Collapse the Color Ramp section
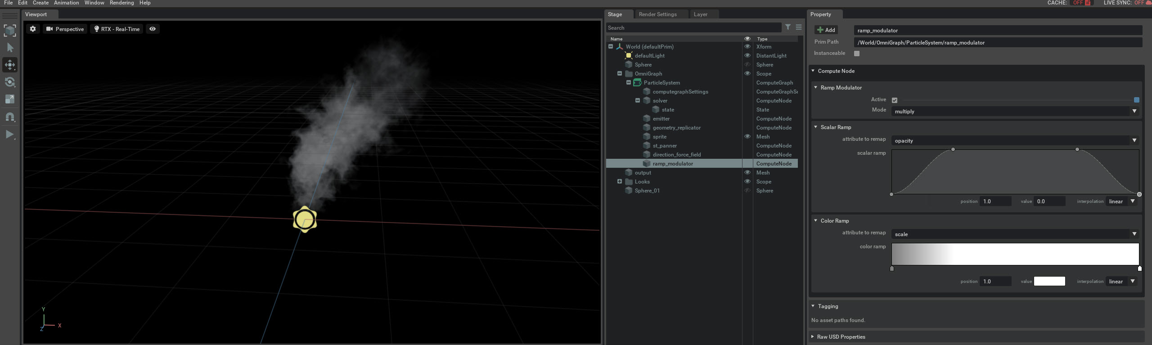 coord(816,220)
